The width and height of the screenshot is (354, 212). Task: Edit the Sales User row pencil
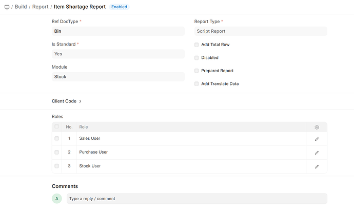pyautogui.click(x=317, y=139)
